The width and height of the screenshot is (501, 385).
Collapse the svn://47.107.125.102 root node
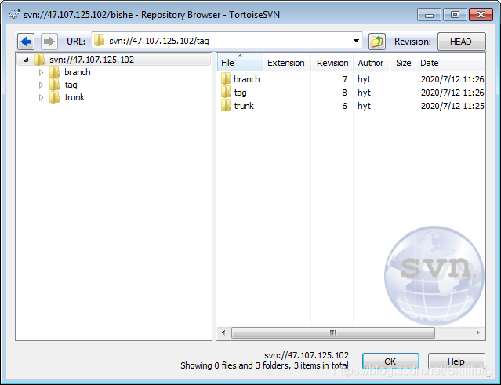[26, 60]
